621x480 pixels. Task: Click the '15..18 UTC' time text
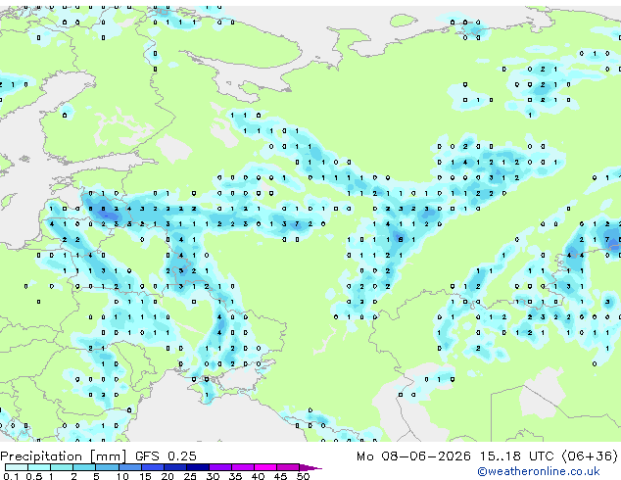click(x=516, y=456)
